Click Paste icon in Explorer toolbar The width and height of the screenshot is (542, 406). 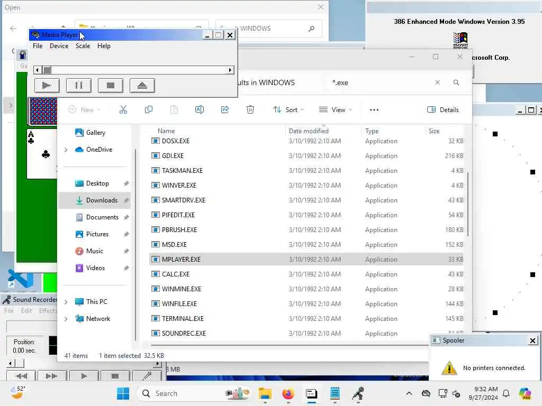174,110
